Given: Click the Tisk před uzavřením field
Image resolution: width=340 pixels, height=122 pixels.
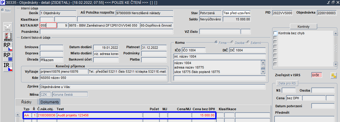Looking at the screenshot, I should (x=237, y=13).
